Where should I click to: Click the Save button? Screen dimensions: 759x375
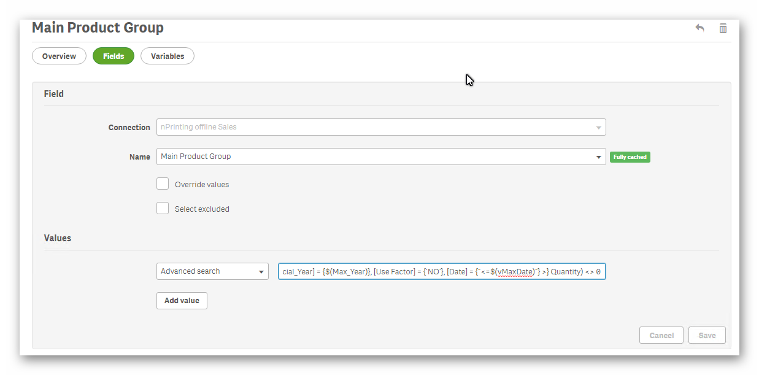[707, 335]
